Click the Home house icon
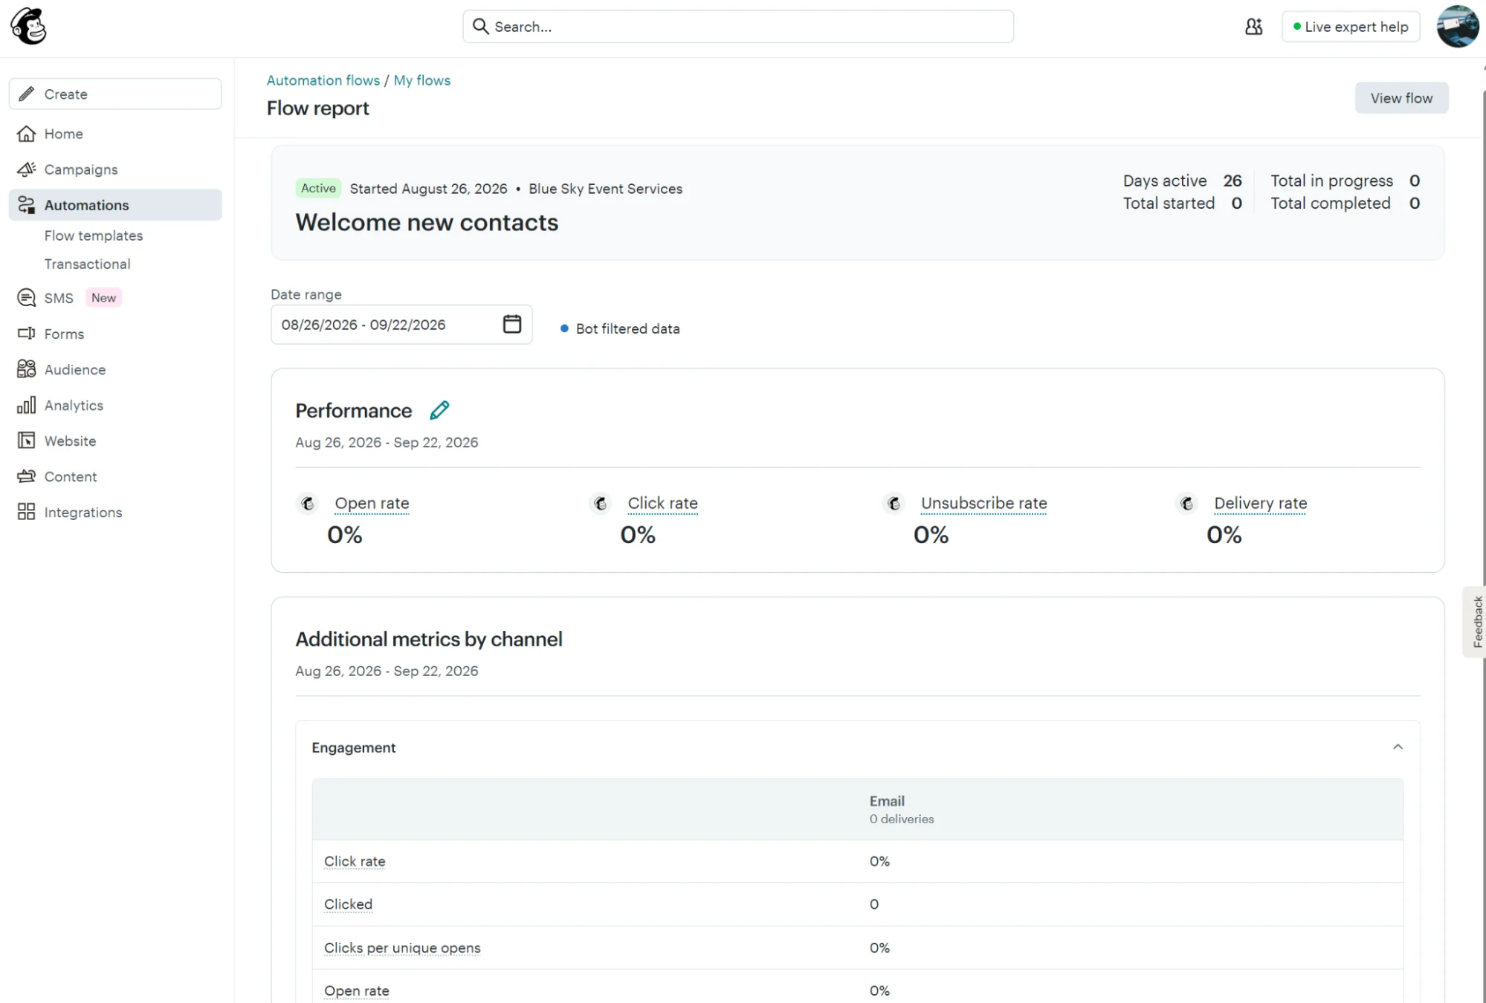Image resolution: width=1486 pixels, height=1003 pixels. click(x=26, y=134)
